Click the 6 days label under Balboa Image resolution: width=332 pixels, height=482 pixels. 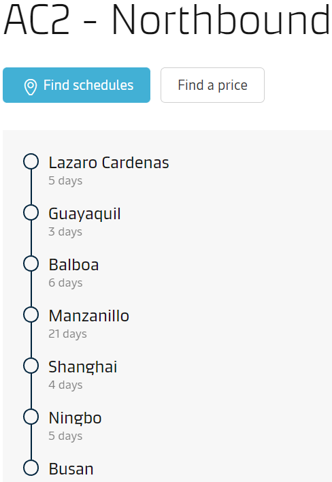point(65,283)
